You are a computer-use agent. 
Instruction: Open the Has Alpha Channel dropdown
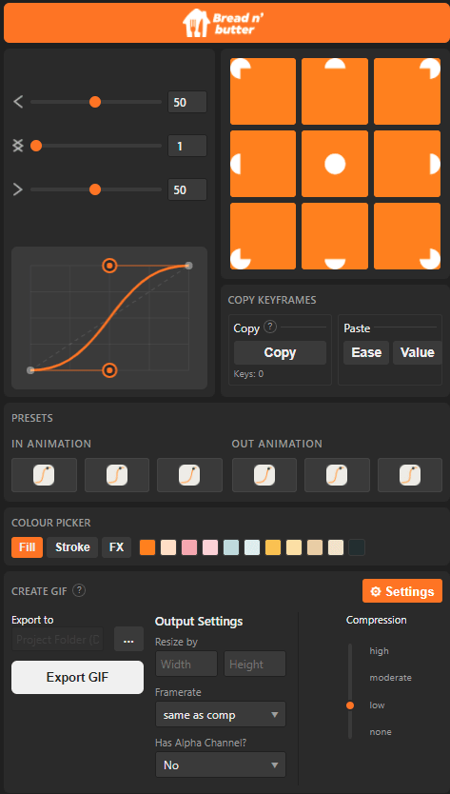click(221, 764)
